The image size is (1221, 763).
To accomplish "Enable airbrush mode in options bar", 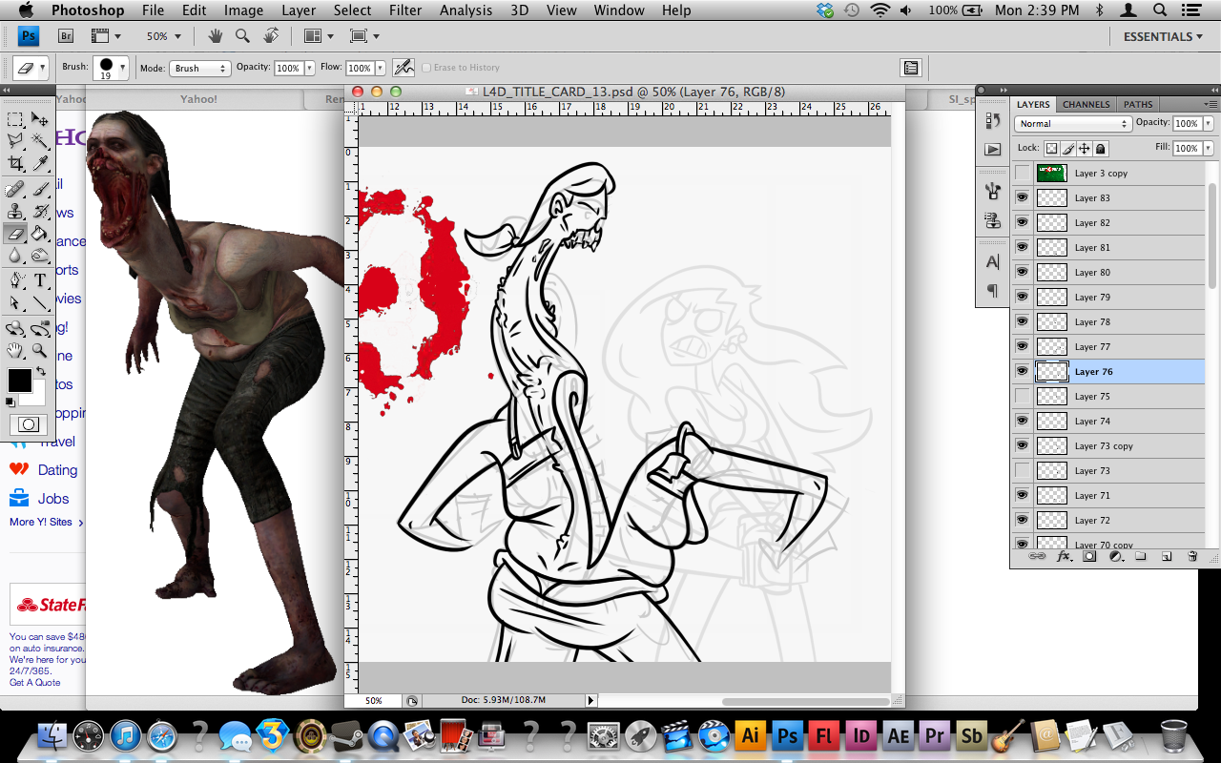I will (404, 68).
